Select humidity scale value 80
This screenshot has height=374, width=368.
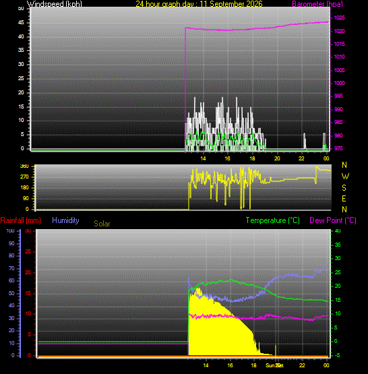[11, 255]
